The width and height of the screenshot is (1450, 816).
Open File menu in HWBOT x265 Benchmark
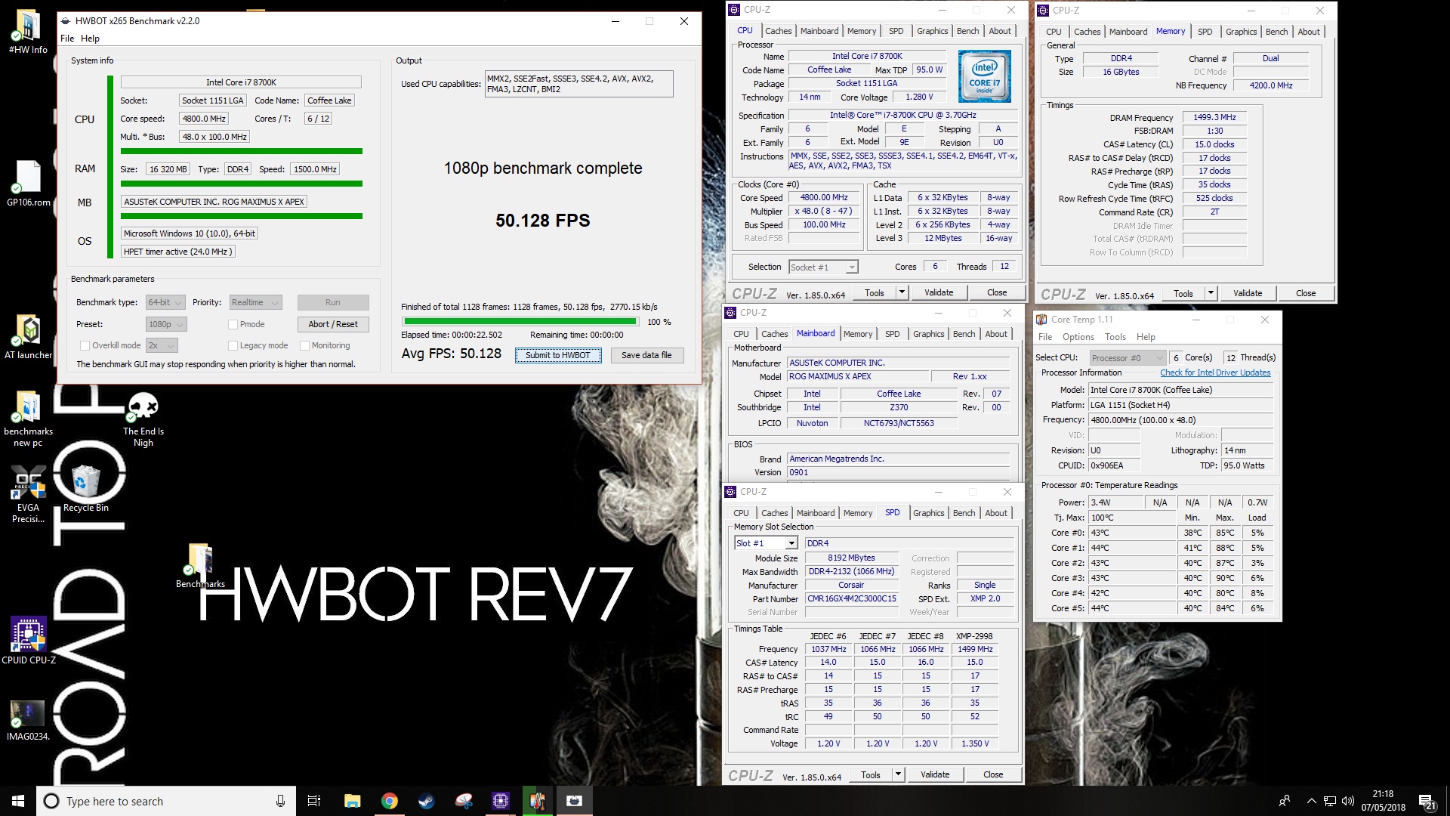pyautogui.click(x=67, y=39)
